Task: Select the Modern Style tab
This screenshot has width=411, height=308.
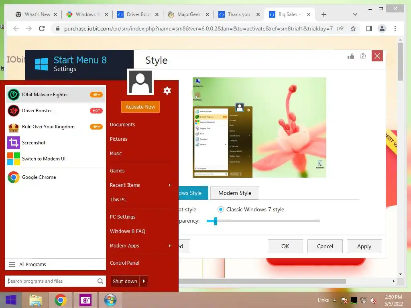Action: coord(235,193)
